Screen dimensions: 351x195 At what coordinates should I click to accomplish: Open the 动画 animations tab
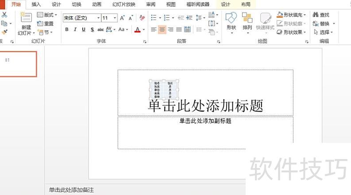pyautogui.click(x=96, y=4)
